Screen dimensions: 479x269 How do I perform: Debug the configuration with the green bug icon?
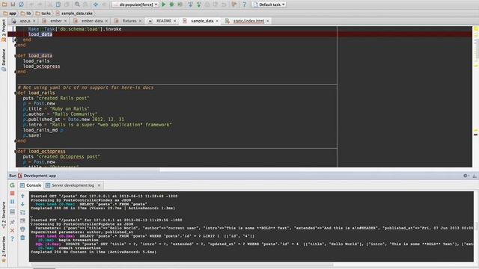171,4
